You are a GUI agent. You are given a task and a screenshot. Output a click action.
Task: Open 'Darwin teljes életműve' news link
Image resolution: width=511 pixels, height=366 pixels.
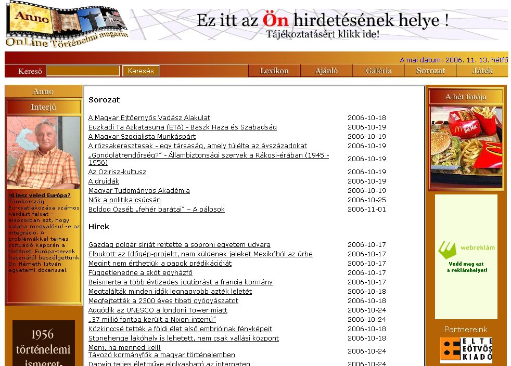coord(169,364)
